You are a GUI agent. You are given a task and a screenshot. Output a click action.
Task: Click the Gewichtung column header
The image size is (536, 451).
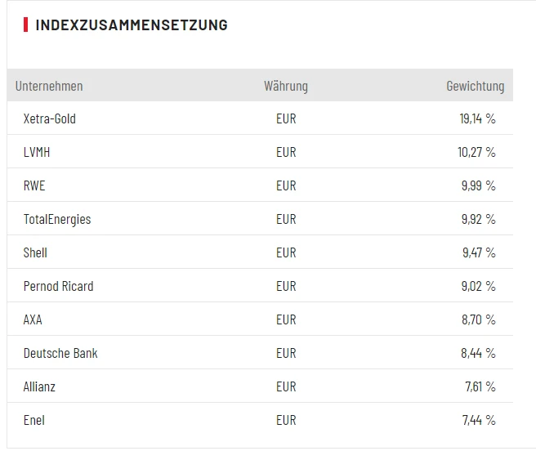point(475,86)
